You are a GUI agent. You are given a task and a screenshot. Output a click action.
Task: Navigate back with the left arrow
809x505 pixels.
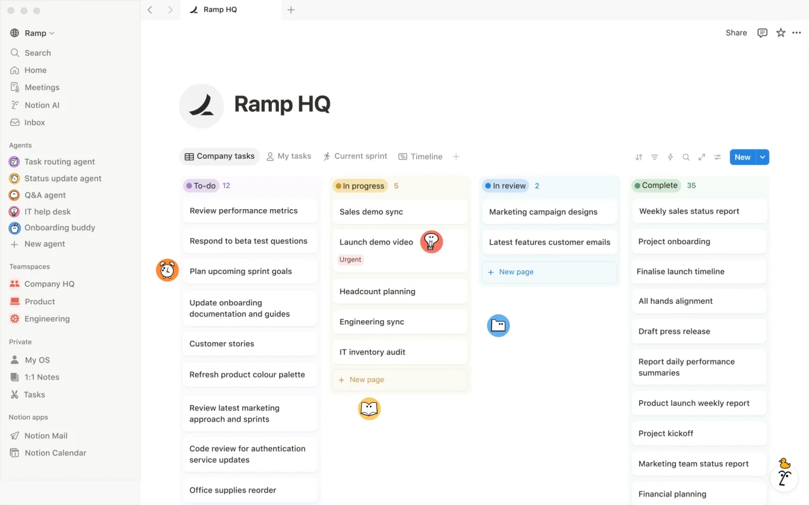150,10
